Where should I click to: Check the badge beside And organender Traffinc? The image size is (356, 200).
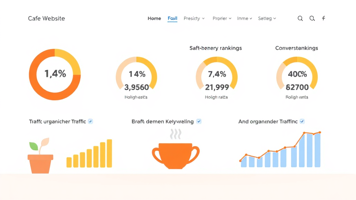[302, 122]
